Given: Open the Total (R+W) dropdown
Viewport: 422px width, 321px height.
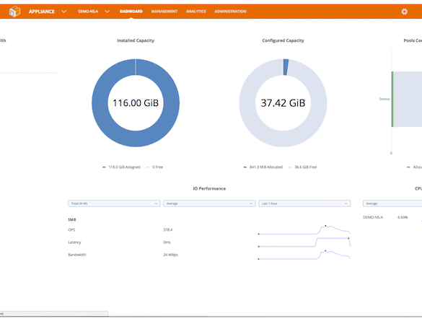Looking at the screenshot, I should (114, 203).
